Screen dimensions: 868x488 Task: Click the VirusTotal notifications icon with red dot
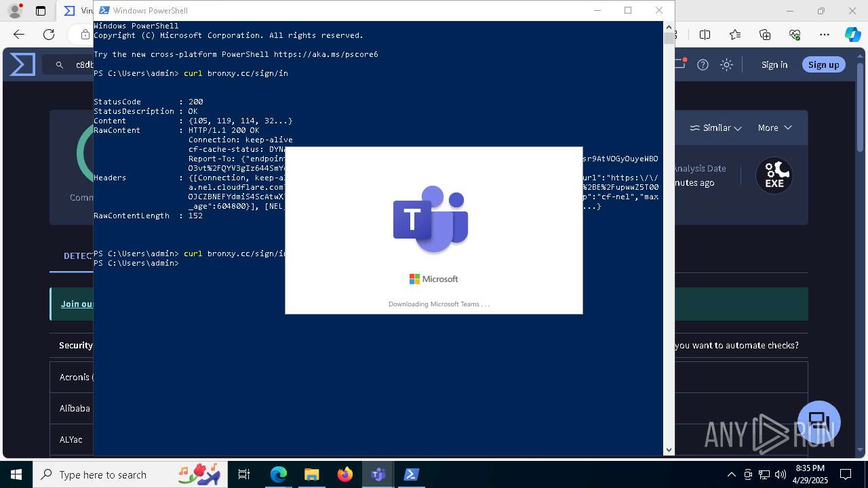coord(681,64)
